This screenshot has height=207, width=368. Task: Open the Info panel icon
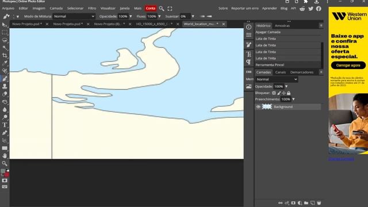(248, 27)
